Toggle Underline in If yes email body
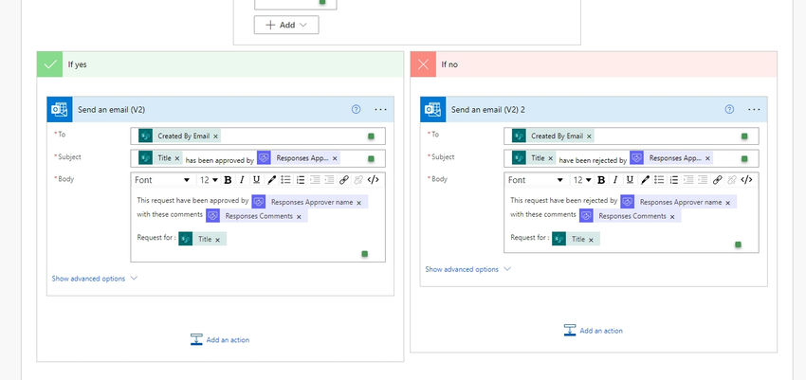This screenshot has width=806, height=380. pos(256,180)
